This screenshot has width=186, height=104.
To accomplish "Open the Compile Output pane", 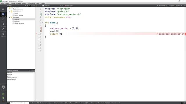I will pyautogui.click(x=69, y=103).
